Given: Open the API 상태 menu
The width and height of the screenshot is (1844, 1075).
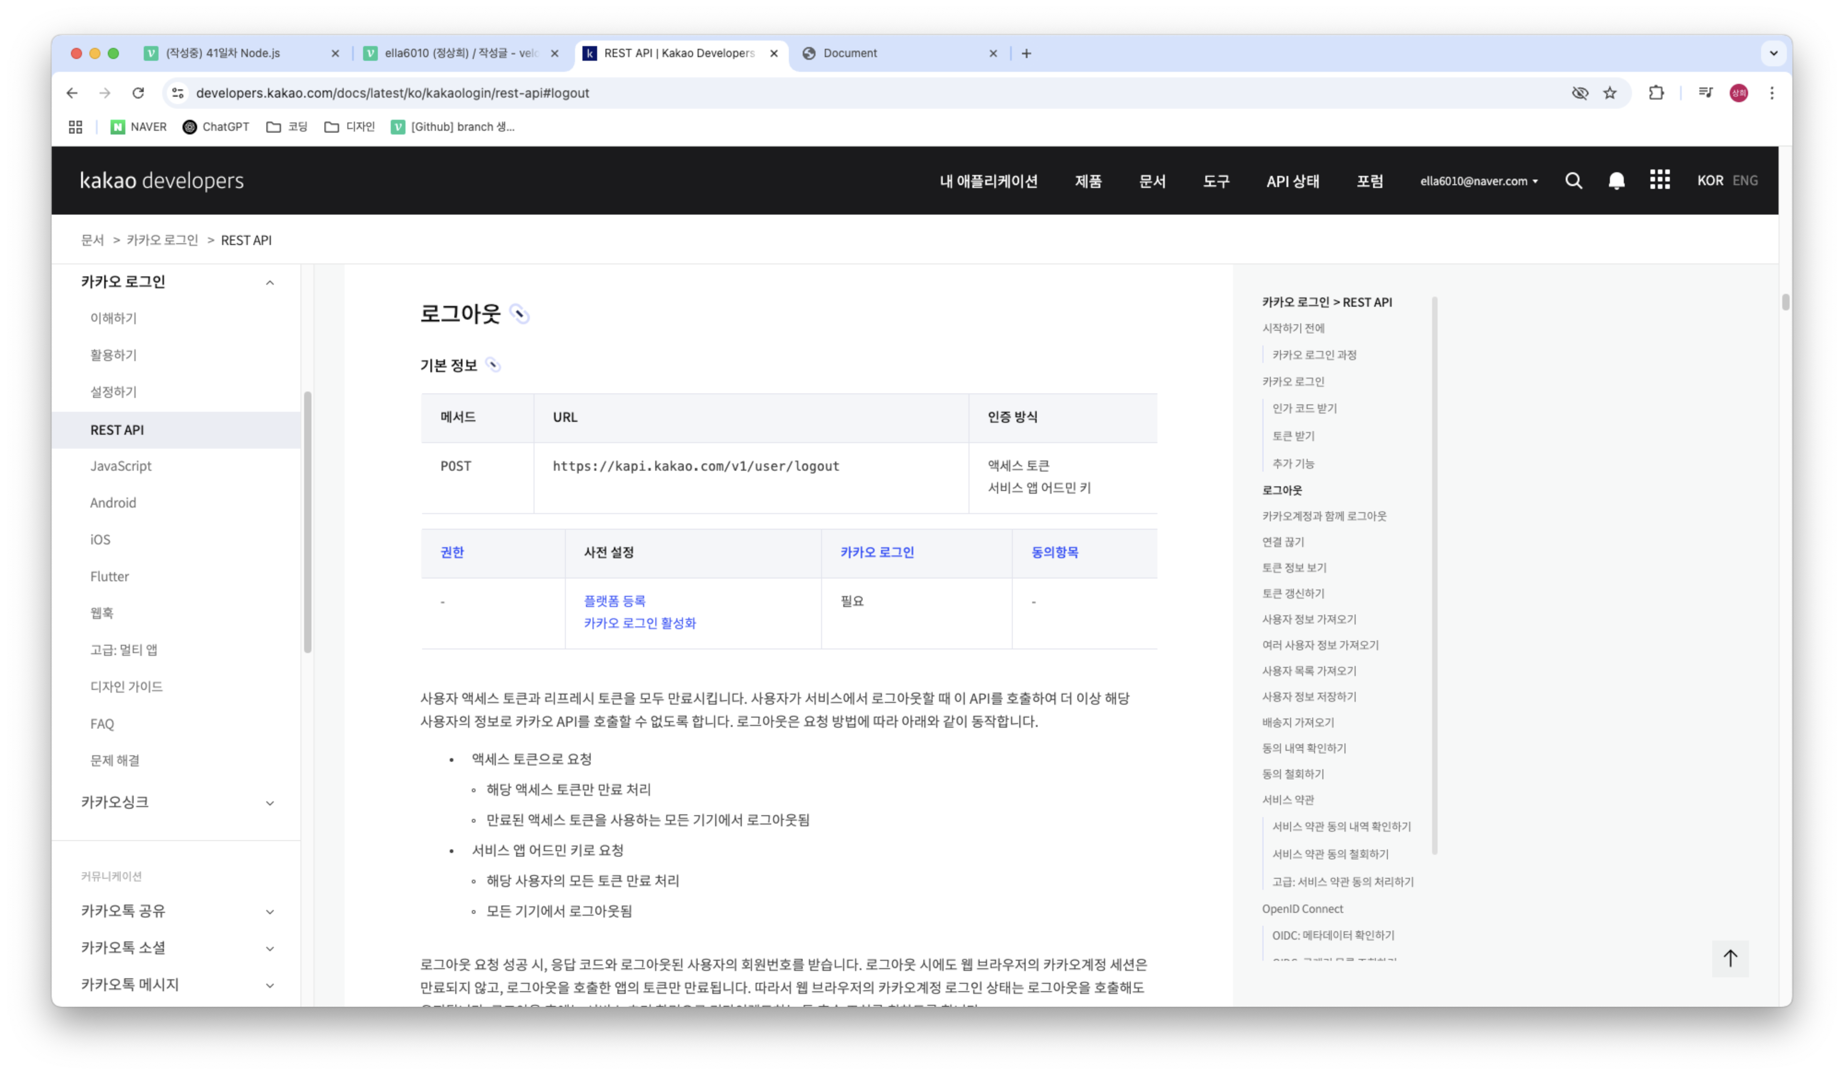Looking at the screenshot, I should coord(1292,181).
